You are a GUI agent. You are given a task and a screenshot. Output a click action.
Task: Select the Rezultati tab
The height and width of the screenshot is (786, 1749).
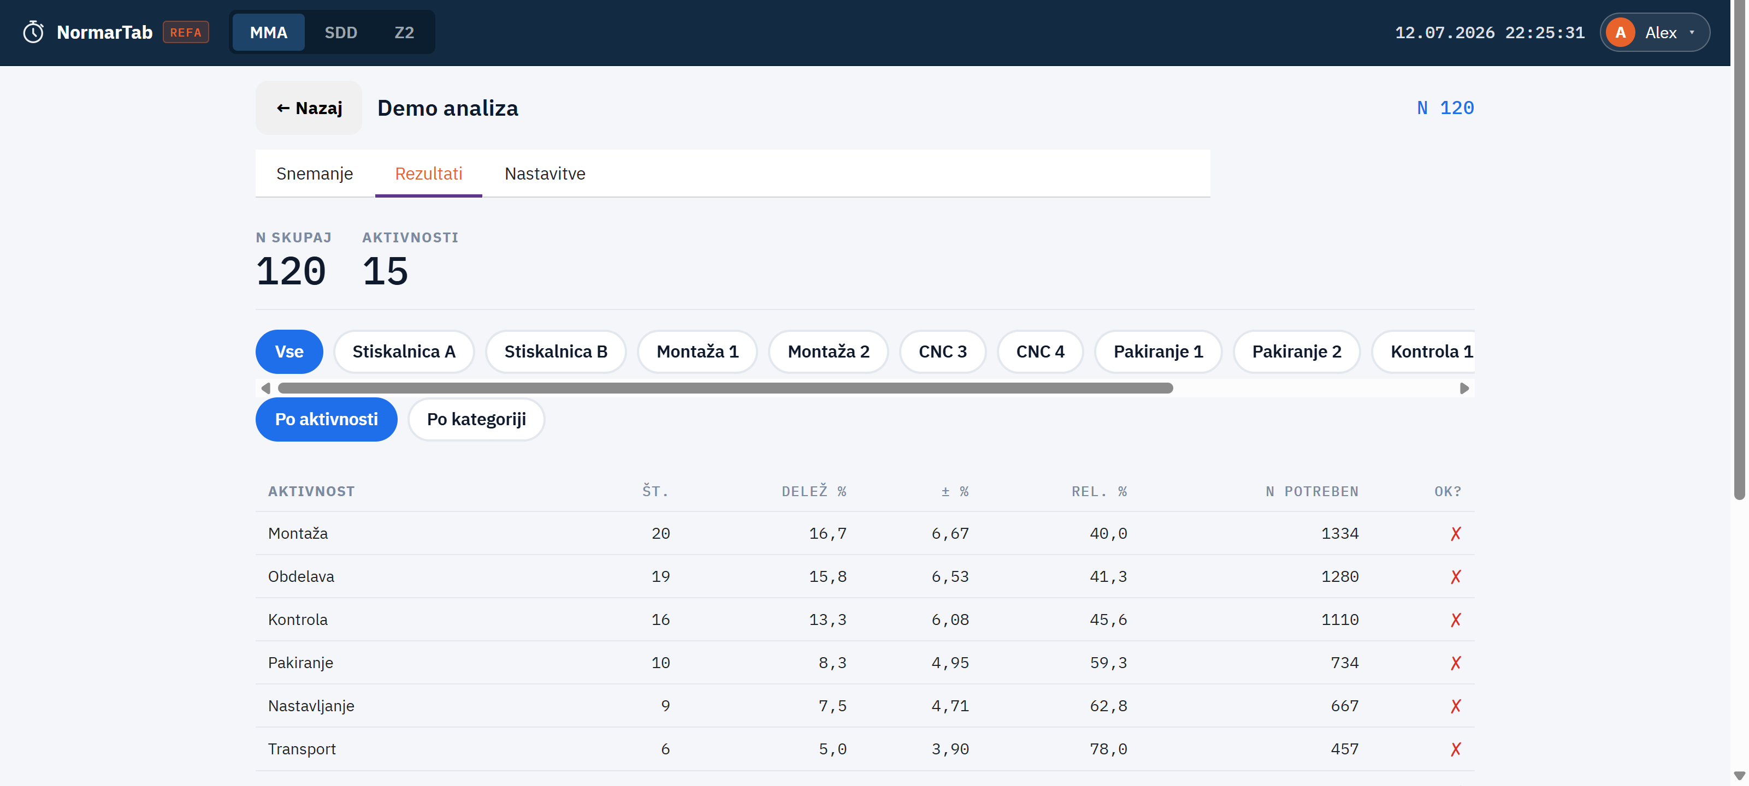[428, 174]
